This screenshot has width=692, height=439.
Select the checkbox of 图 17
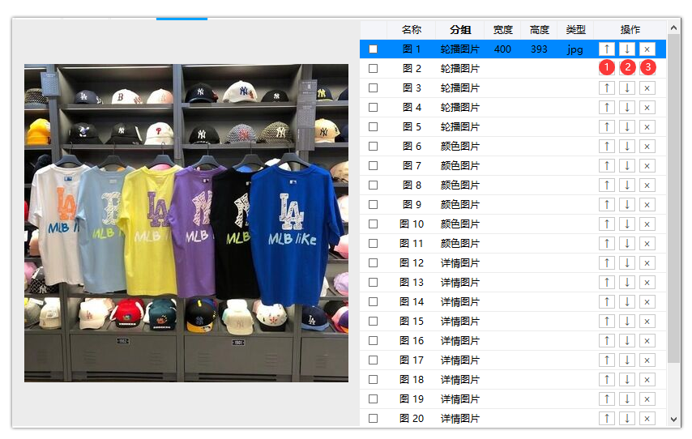click(373, 360)
